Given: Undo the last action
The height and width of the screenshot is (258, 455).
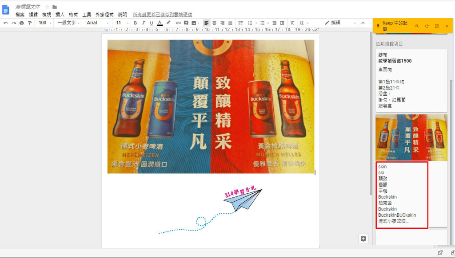Looking at the screenshot, I should [6, 23].
